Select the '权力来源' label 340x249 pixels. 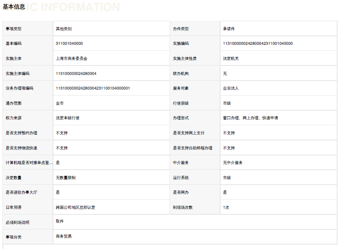pyautogui.click(x=13, y=118)
